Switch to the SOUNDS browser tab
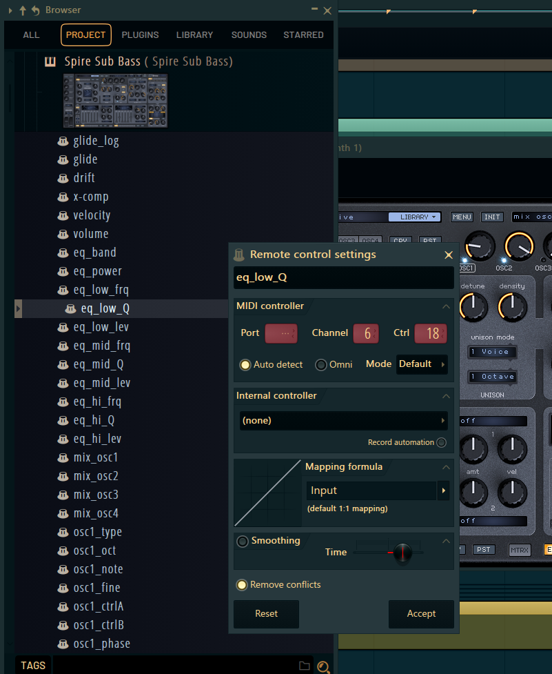552x674 pixels. pos(249,34)
